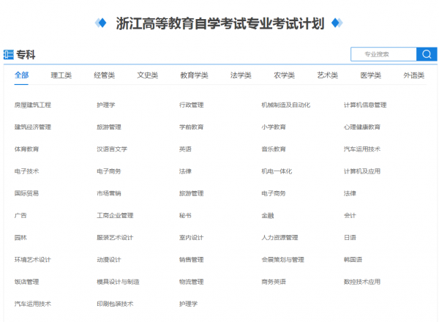This screenshot has width=439, height=322.
Task: Open 机械制造及自动化 exam plan
Action: pyautogui.click(x=286, y=105)
